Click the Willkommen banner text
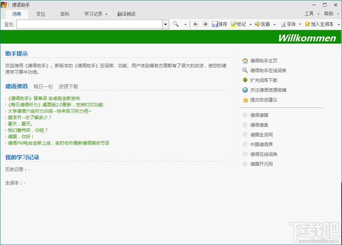The height and width of the screenshot is (245, 342). click(307, 38)
